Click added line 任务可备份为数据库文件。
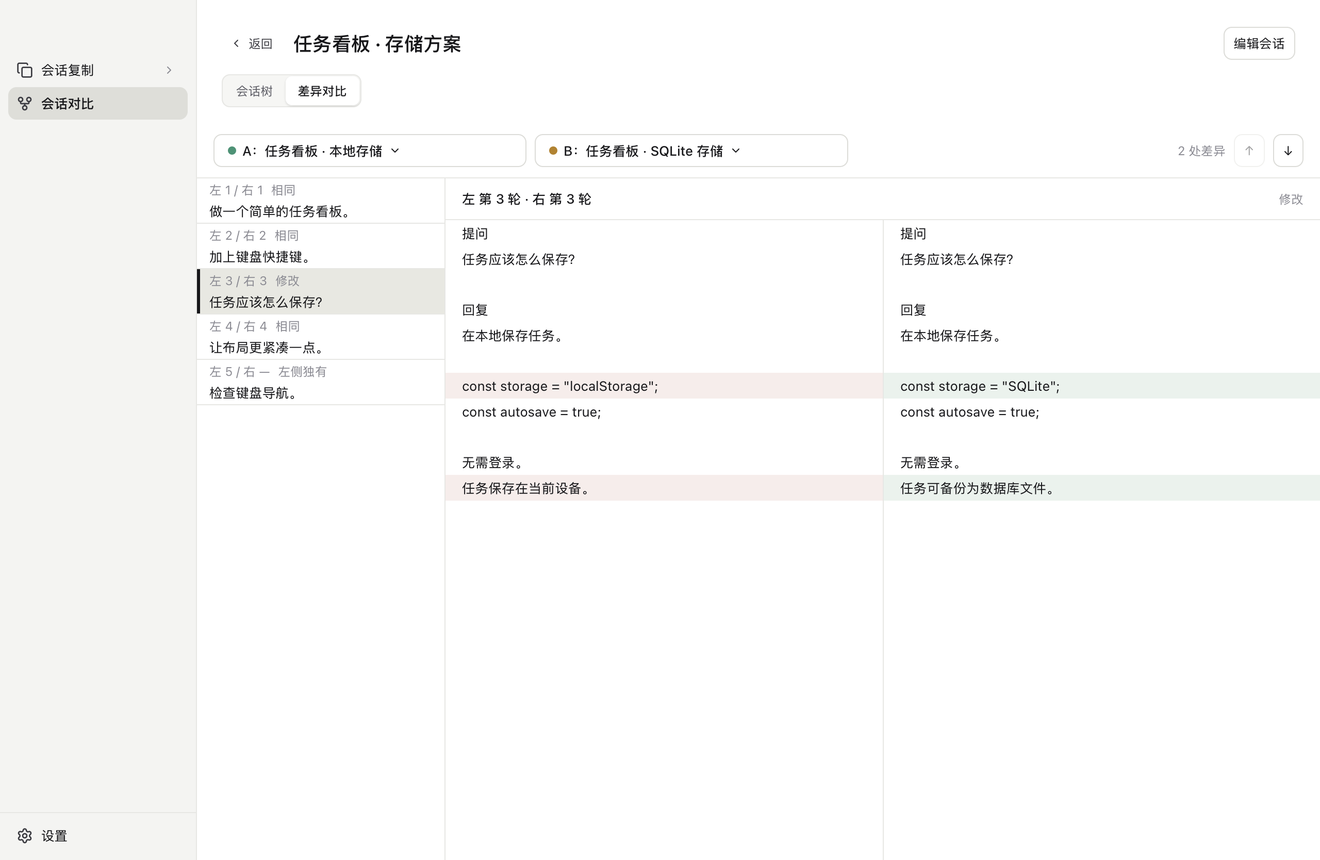Viewport: 1320px width, 860px height. [x=1101, y=488]
